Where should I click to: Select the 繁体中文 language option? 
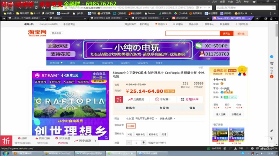[x=153, y=134]
